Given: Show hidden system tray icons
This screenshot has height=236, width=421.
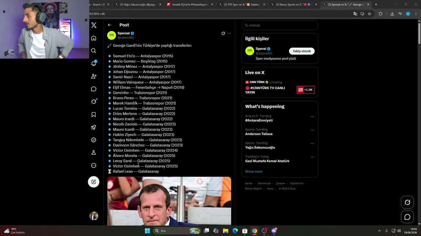Looking at the screenshot, I should click(x=379, y=231).
